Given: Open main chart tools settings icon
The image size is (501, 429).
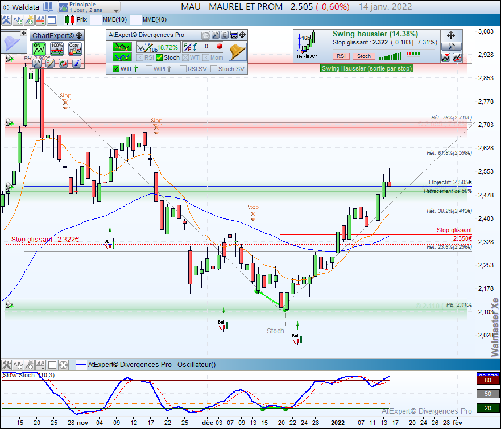Looking at the screenshot, I should (6, 20).
